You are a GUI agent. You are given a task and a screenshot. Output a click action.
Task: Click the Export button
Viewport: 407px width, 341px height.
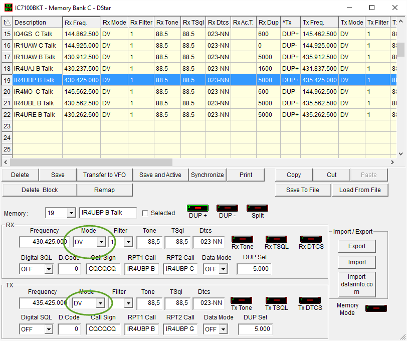(x=357, y=246)
